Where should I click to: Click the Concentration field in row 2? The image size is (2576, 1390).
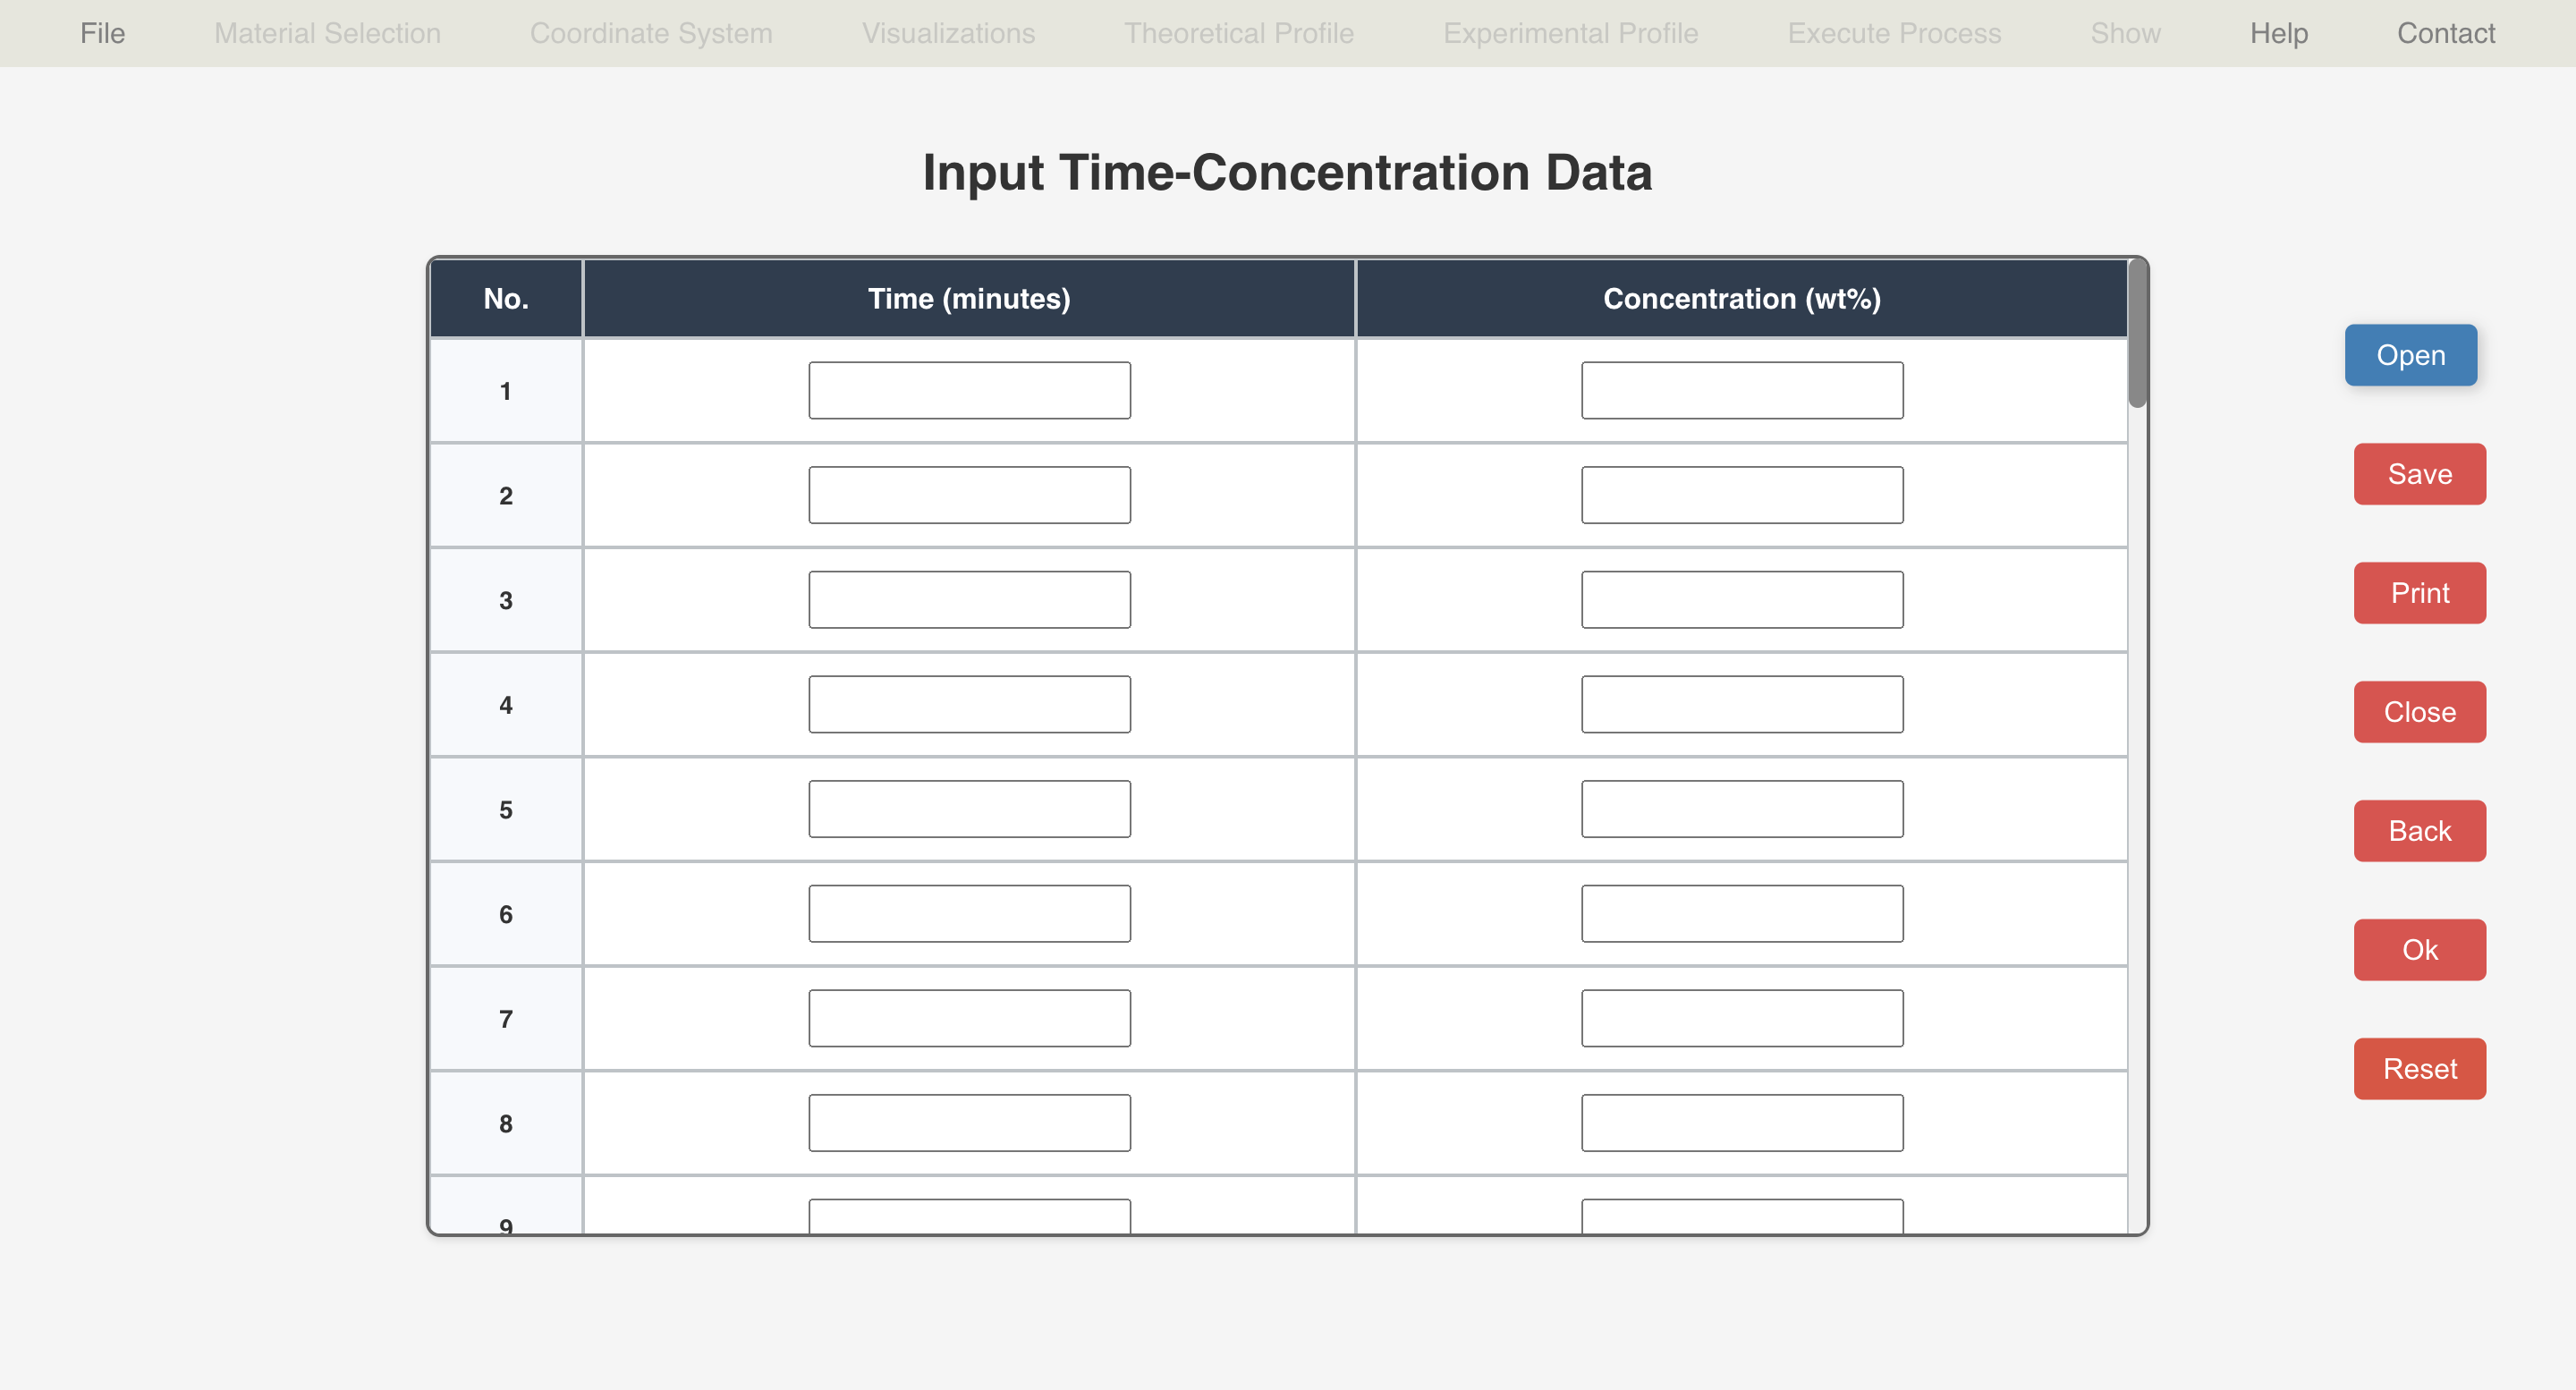pyautogui.click(x=1741, y=495)
